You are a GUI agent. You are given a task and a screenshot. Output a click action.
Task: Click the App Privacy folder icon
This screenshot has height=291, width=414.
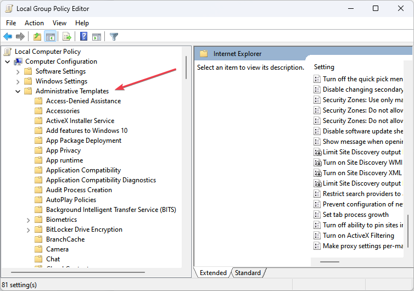point(38,150)
